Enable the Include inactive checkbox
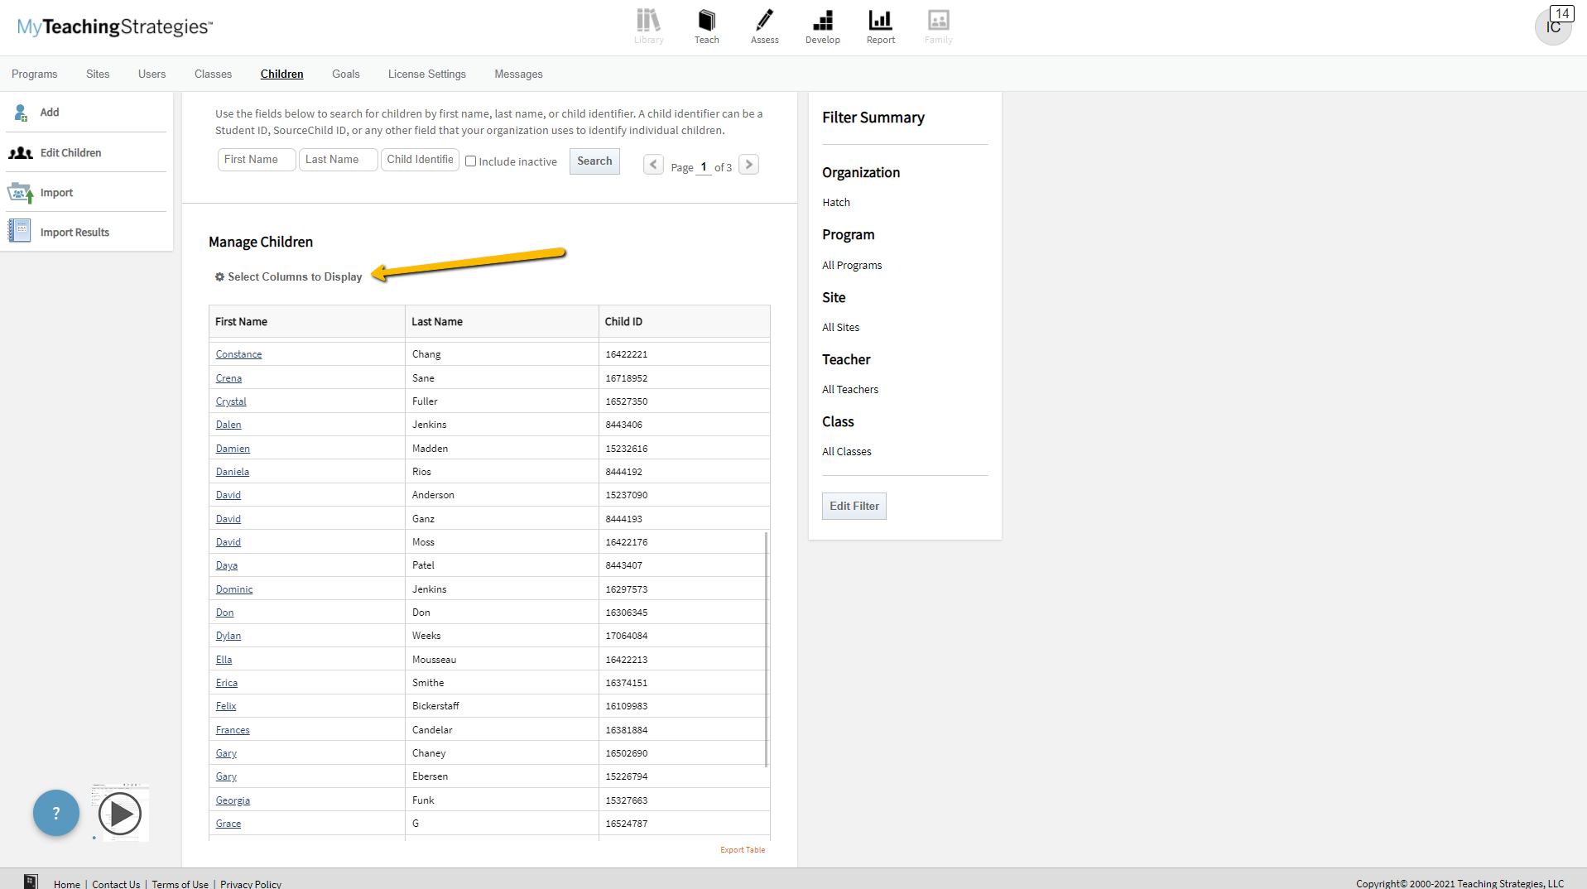 [470, 161]
